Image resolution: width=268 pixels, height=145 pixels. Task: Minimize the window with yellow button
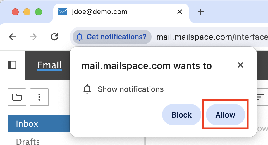[x=27, y=12]
